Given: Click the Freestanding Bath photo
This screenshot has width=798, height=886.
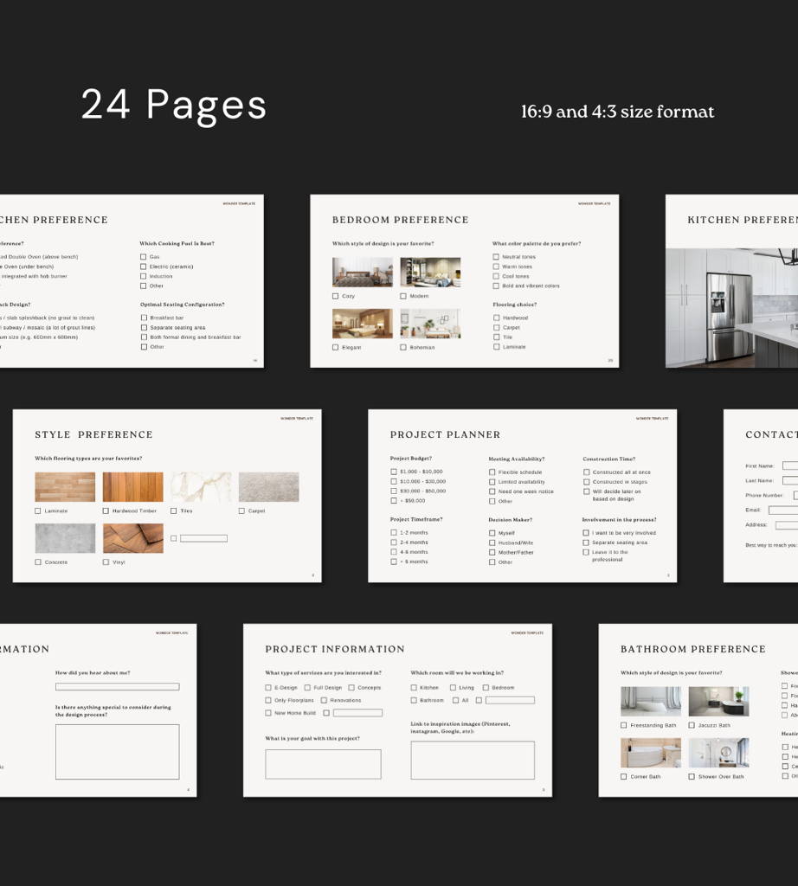Looking at the screenshot, I should tap(651, 701).
